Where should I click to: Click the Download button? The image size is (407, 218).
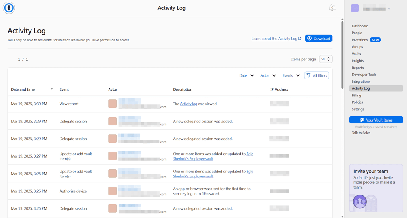319,39
